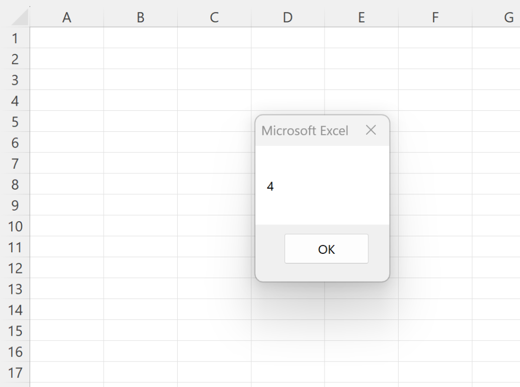
Task: Select row 17 header
Action: [x=15, y=373]
